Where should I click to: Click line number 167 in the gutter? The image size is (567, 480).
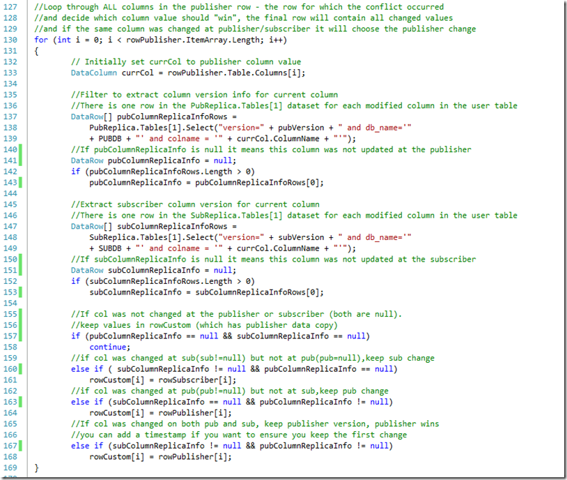(x=10, y=446)
